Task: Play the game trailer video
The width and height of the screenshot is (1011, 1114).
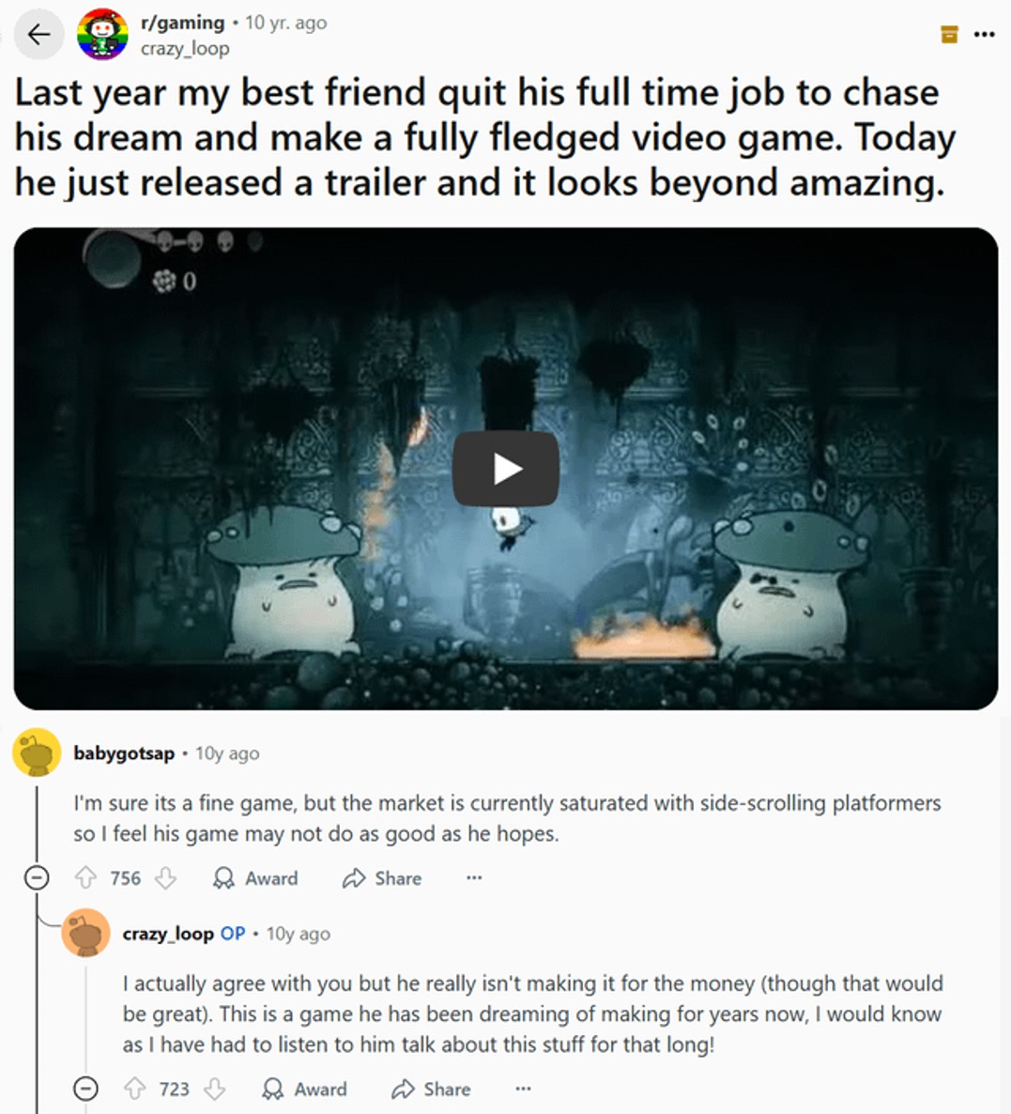Action: click(505, 469)
